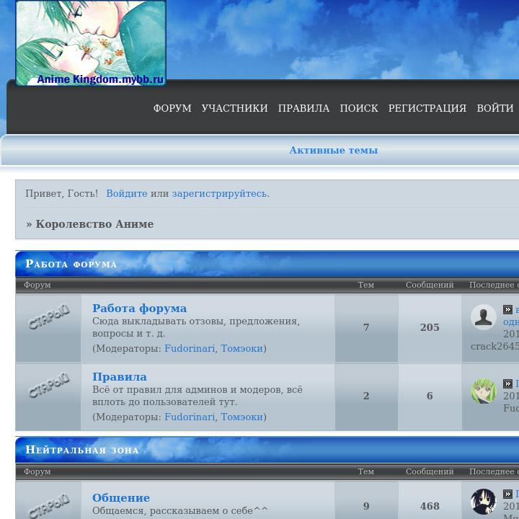Click the СТАРЫЙ status icon for Правила
The height and width of the screenshot is (519, 519).
click(x=49, y=386)
